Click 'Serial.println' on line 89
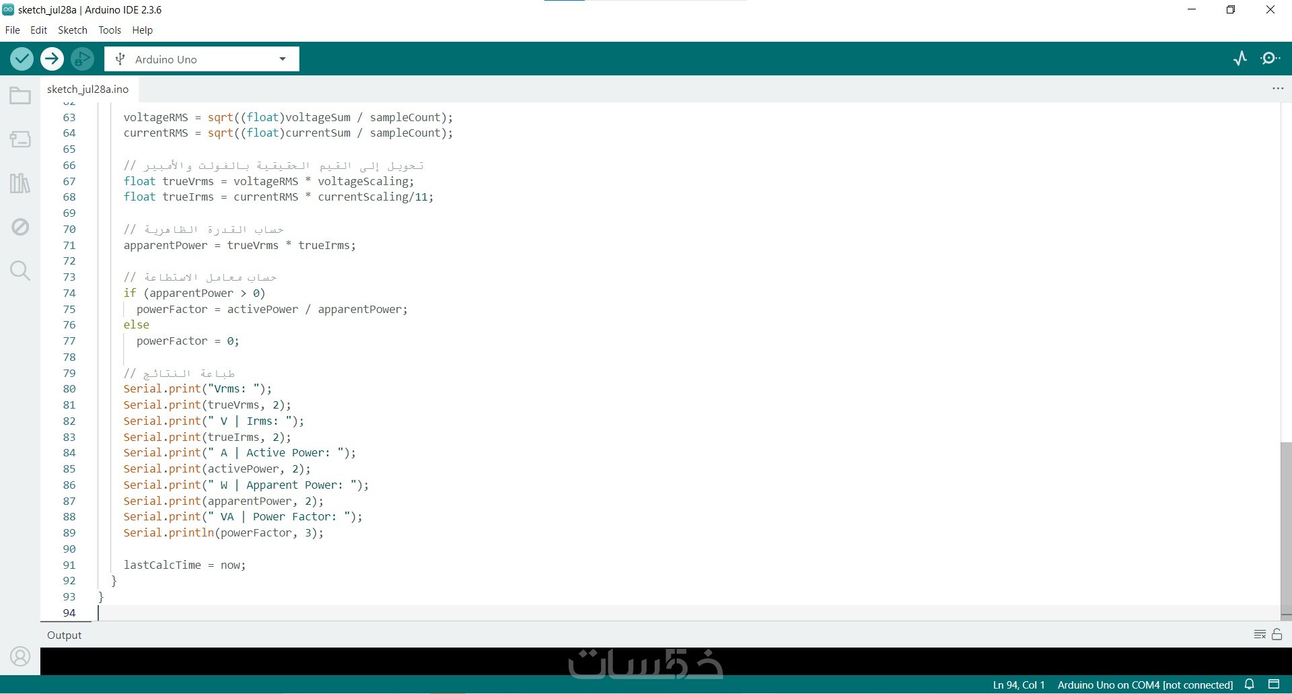 coord(169,533)
